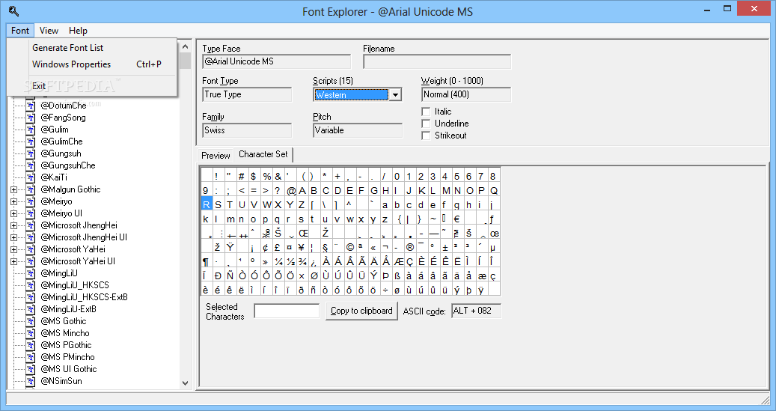
Task: Select the @NSimSun font name
Action: click(x=61, y=381)
